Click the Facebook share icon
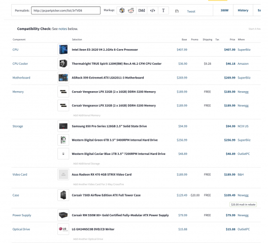 coord(177,11)
